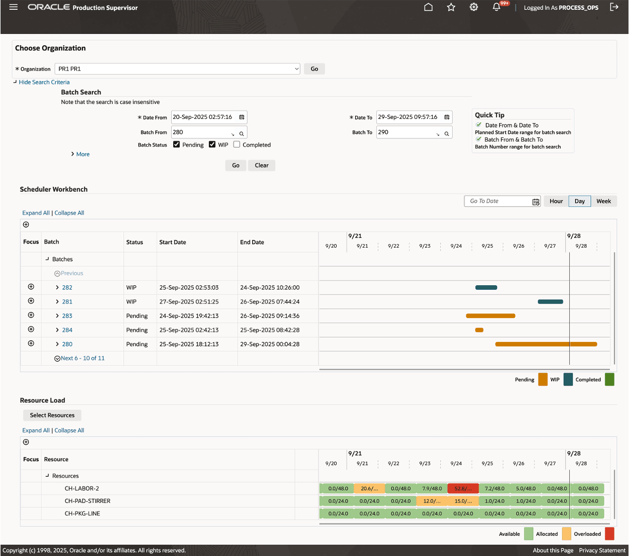The image size is (629, 556).
Task: Click the Focus plus icon for batch 282
Action: 30,287
